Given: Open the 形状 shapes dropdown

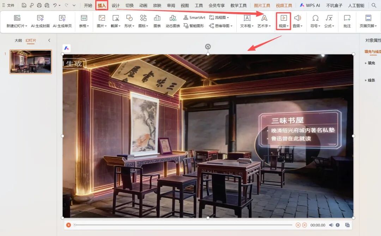Looking at the screenshot, I should [129, 26].
